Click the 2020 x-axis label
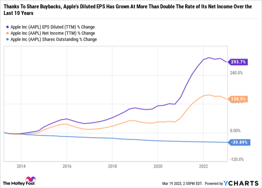Image resolution: width=262 pixels, height=188 pixels. [x=158, y=165]
